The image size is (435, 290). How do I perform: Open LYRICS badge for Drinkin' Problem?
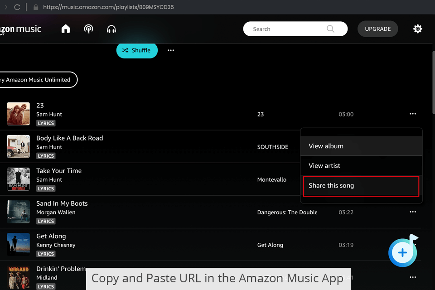(46, 287)
